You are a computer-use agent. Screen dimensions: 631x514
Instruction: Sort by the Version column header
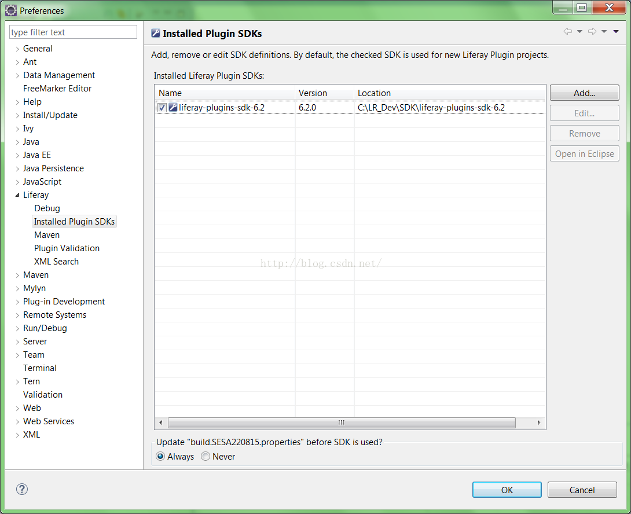coord(325,93)
